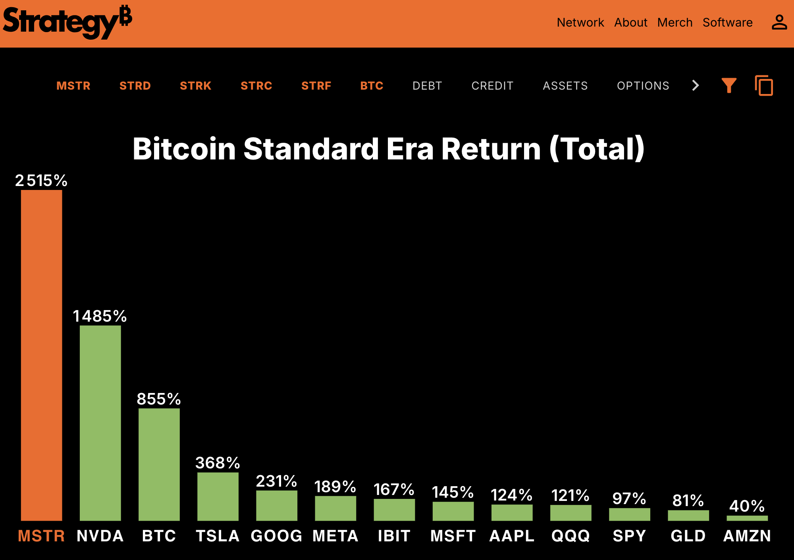Switch to the STRD tab
Image resolution: width=794 pixels, height=560 pixels.
click(135, 86)
